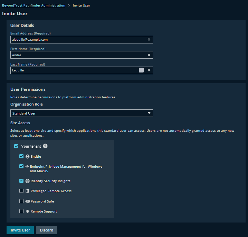
Task: Click the Discard button
Action: pyautogui.click(x=47, y=230)
